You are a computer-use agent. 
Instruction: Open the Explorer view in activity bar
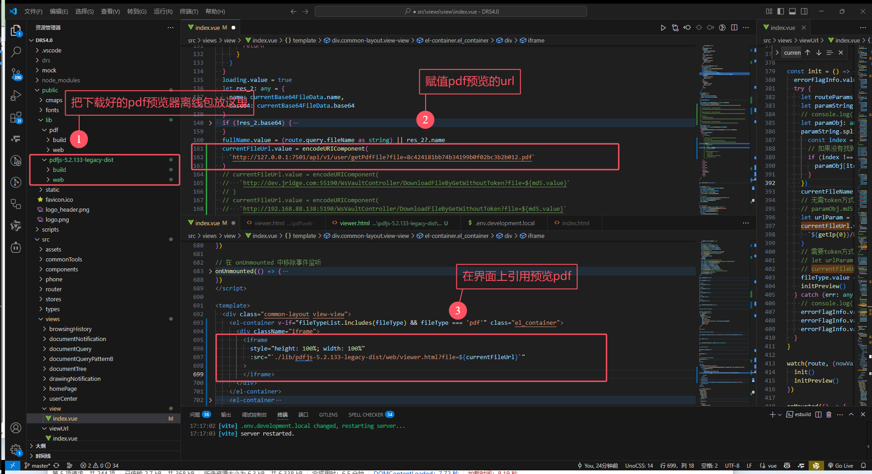[x=16, y=30]
